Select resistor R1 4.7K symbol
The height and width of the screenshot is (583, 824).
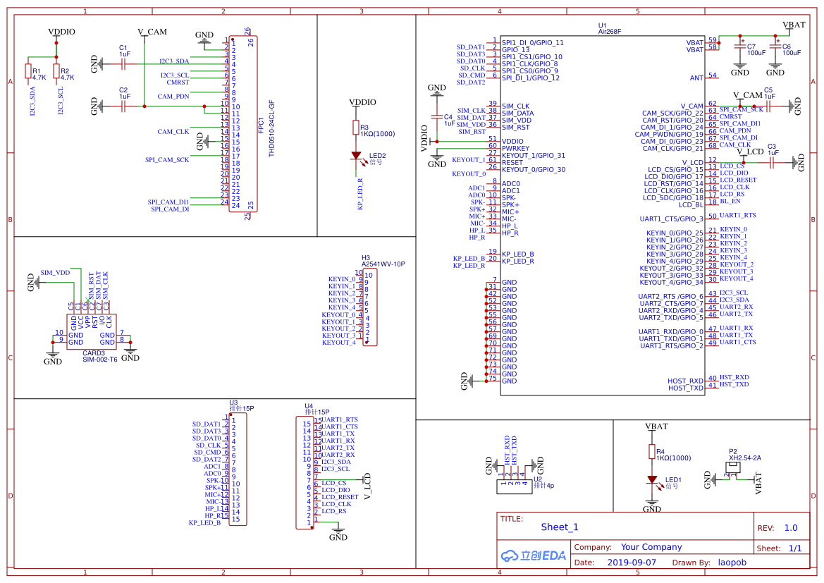pos(28,71)
